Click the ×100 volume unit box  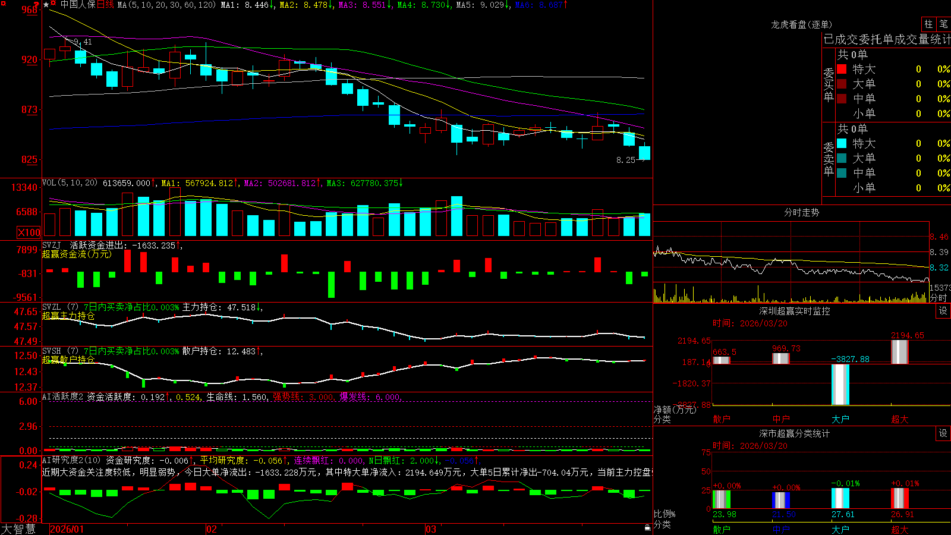click(x=29, y=232)
